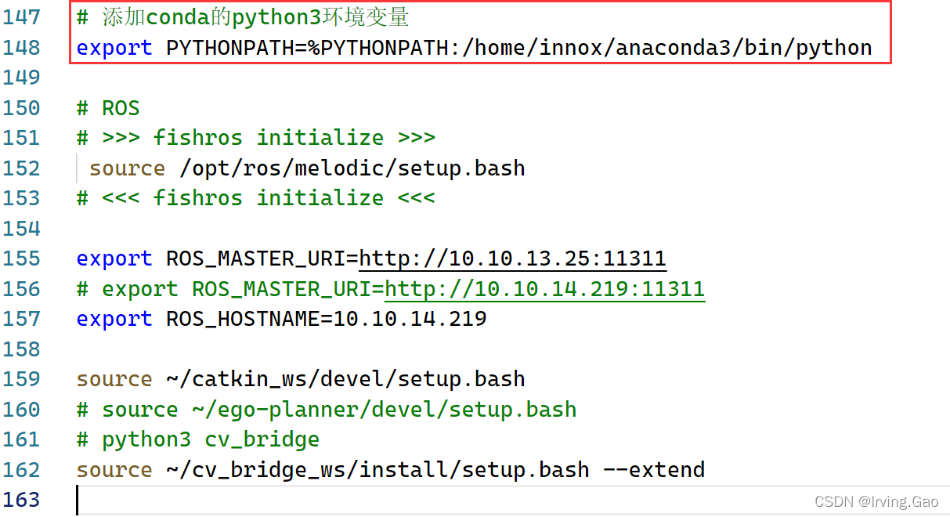
Task: Click the commented ego-planner setup.bash line
Action: pyautogui.click(x=325, y=408)
